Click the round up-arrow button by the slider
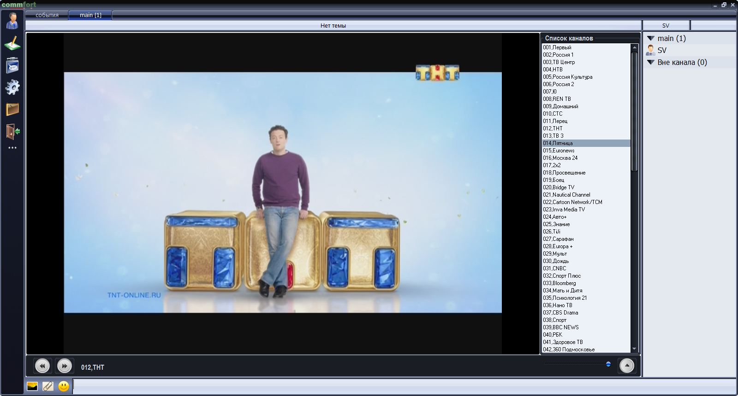This screenshot has height=396, width=738. [x=627, y=366]
